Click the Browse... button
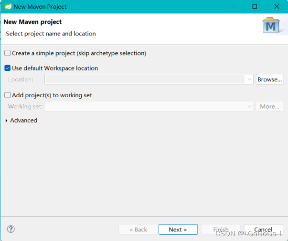288x241 pixels. (x=270, y=80)
